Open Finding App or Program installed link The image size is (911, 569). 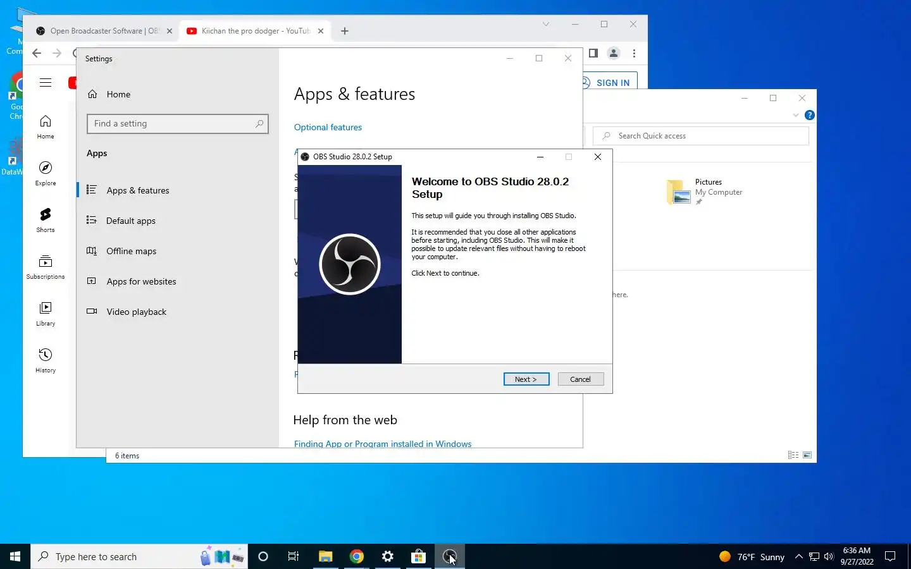[x=383, y=444]
